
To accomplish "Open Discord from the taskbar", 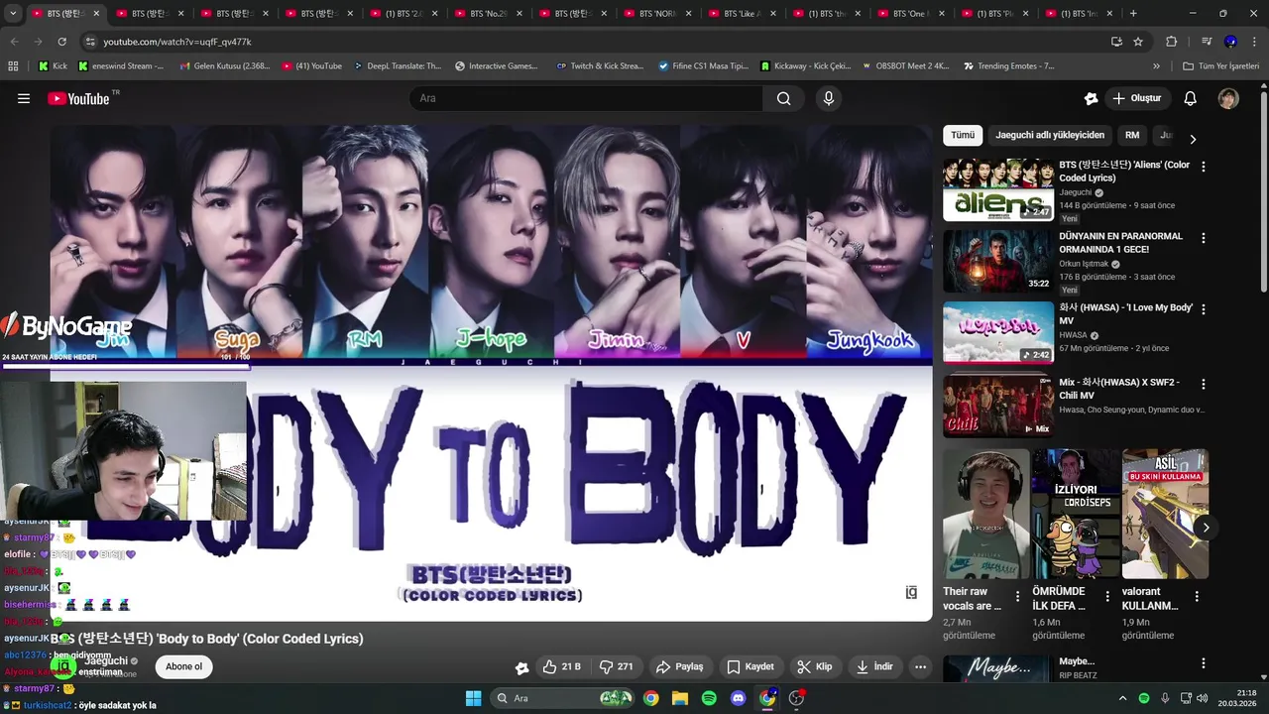I will (x=738, y=698).
